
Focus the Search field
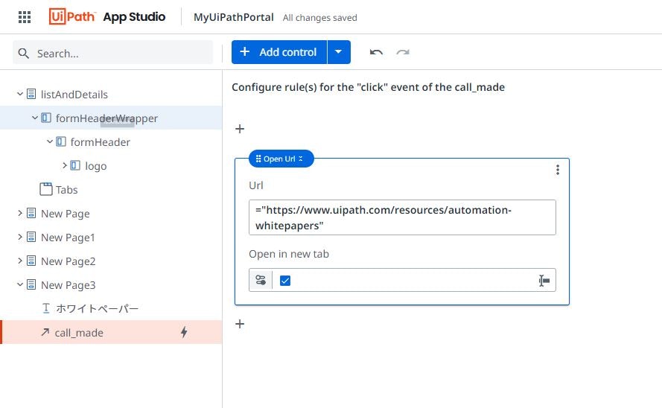[x=112, y=52]
